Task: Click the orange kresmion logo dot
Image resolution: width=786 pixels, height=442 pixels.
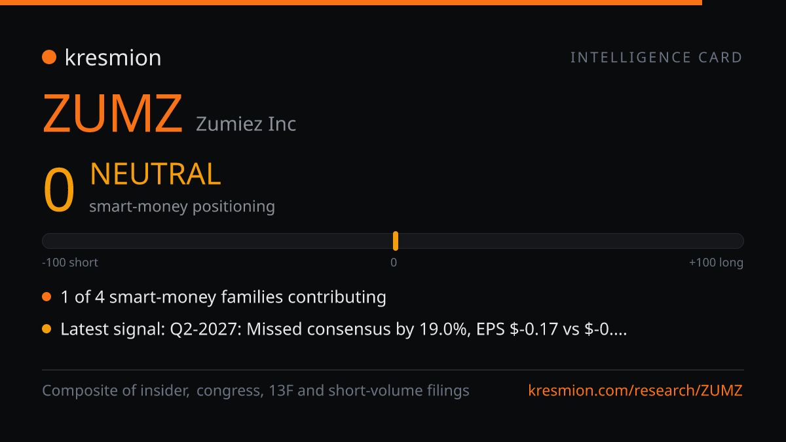Action: [49, 58]
